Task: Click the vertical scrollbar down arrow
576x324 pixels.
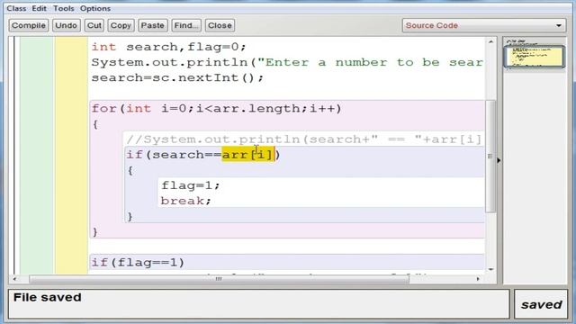Action: coord(490,269)
